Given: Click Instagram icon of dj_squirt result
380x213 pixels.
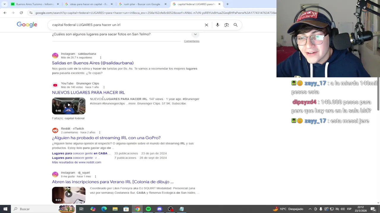Looking at the screenshot, I should (x=55, y=175).
